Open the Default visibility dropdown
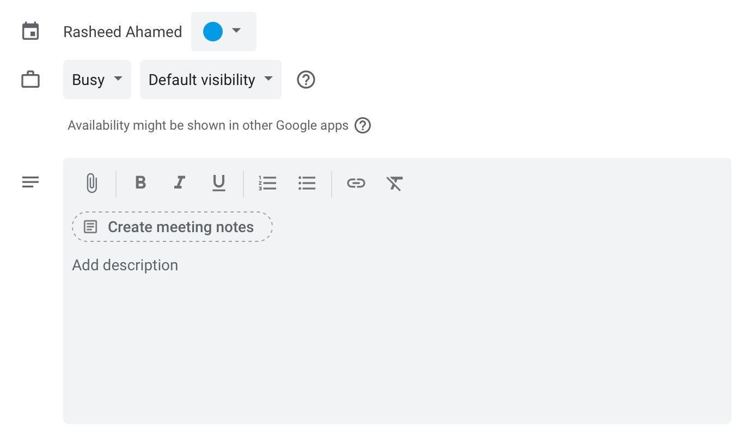The image size is (745, 437). click(210, 80)
